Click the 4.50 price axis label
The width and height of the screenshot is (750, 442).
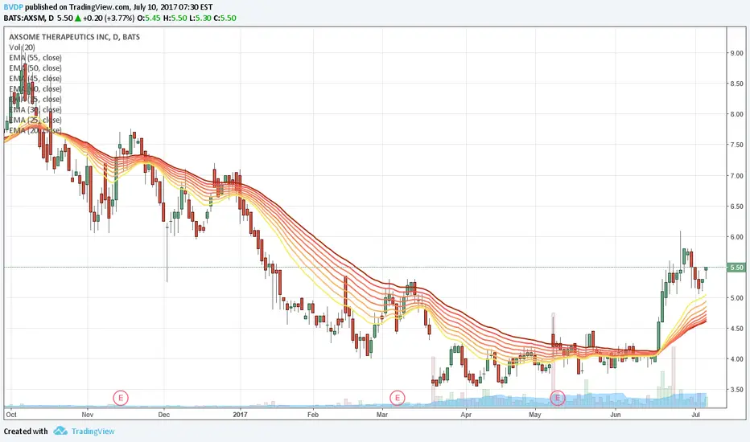point(736,329)
